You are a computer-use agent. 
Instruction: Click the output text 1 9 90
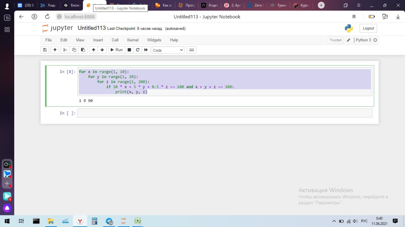point(86,101)
